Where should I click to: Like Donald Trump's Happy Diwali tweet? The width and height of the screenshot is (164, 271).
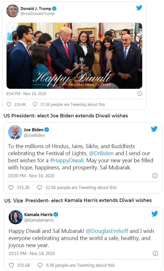pos(9,104)
